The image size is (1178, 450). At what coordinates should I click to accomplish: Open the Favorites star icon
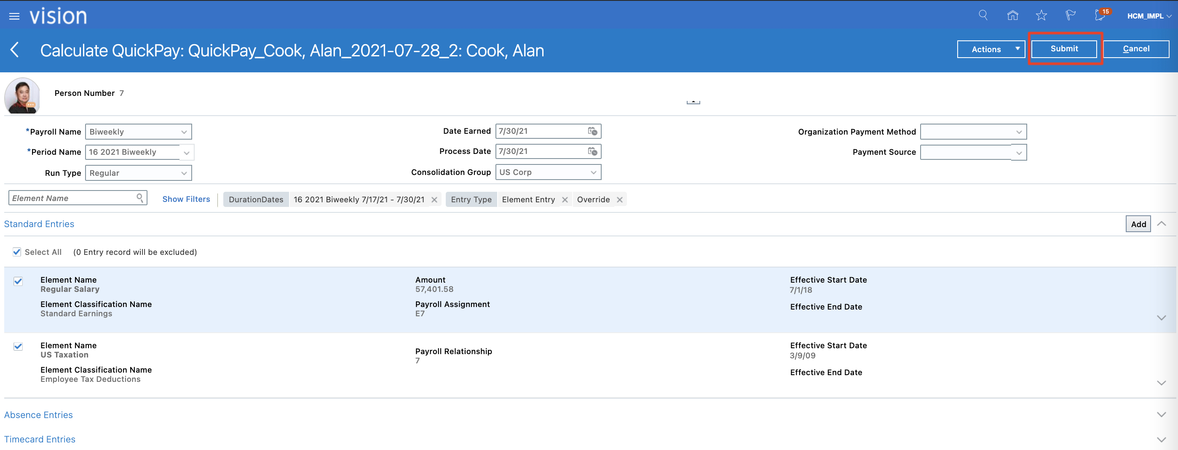tap(1041, 16)
